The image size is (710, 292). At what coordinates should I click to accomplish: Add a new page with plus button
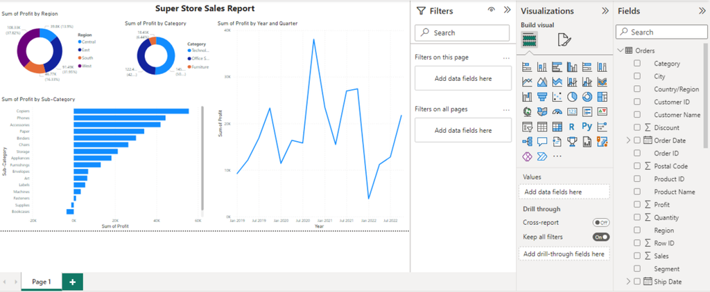pos(72,282)
